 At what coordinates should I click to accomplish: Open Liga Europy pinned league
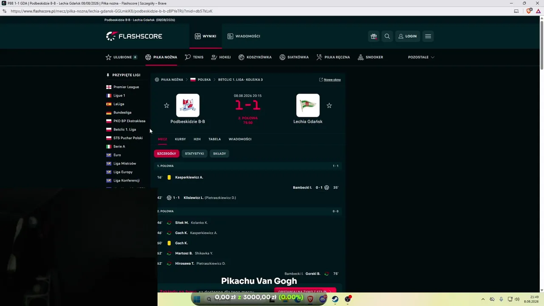click(119, 172)
